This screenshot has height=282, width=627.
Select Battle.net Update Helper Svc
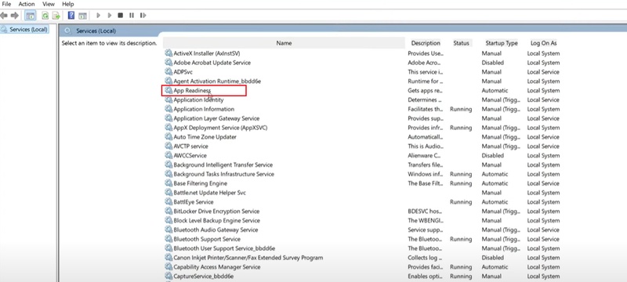(209, 193)
